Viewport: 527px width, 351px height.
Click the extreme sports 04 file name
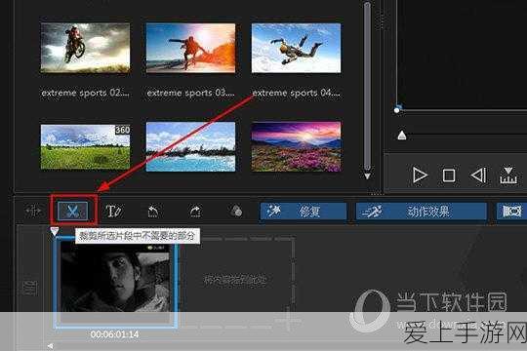coord(296,93)
